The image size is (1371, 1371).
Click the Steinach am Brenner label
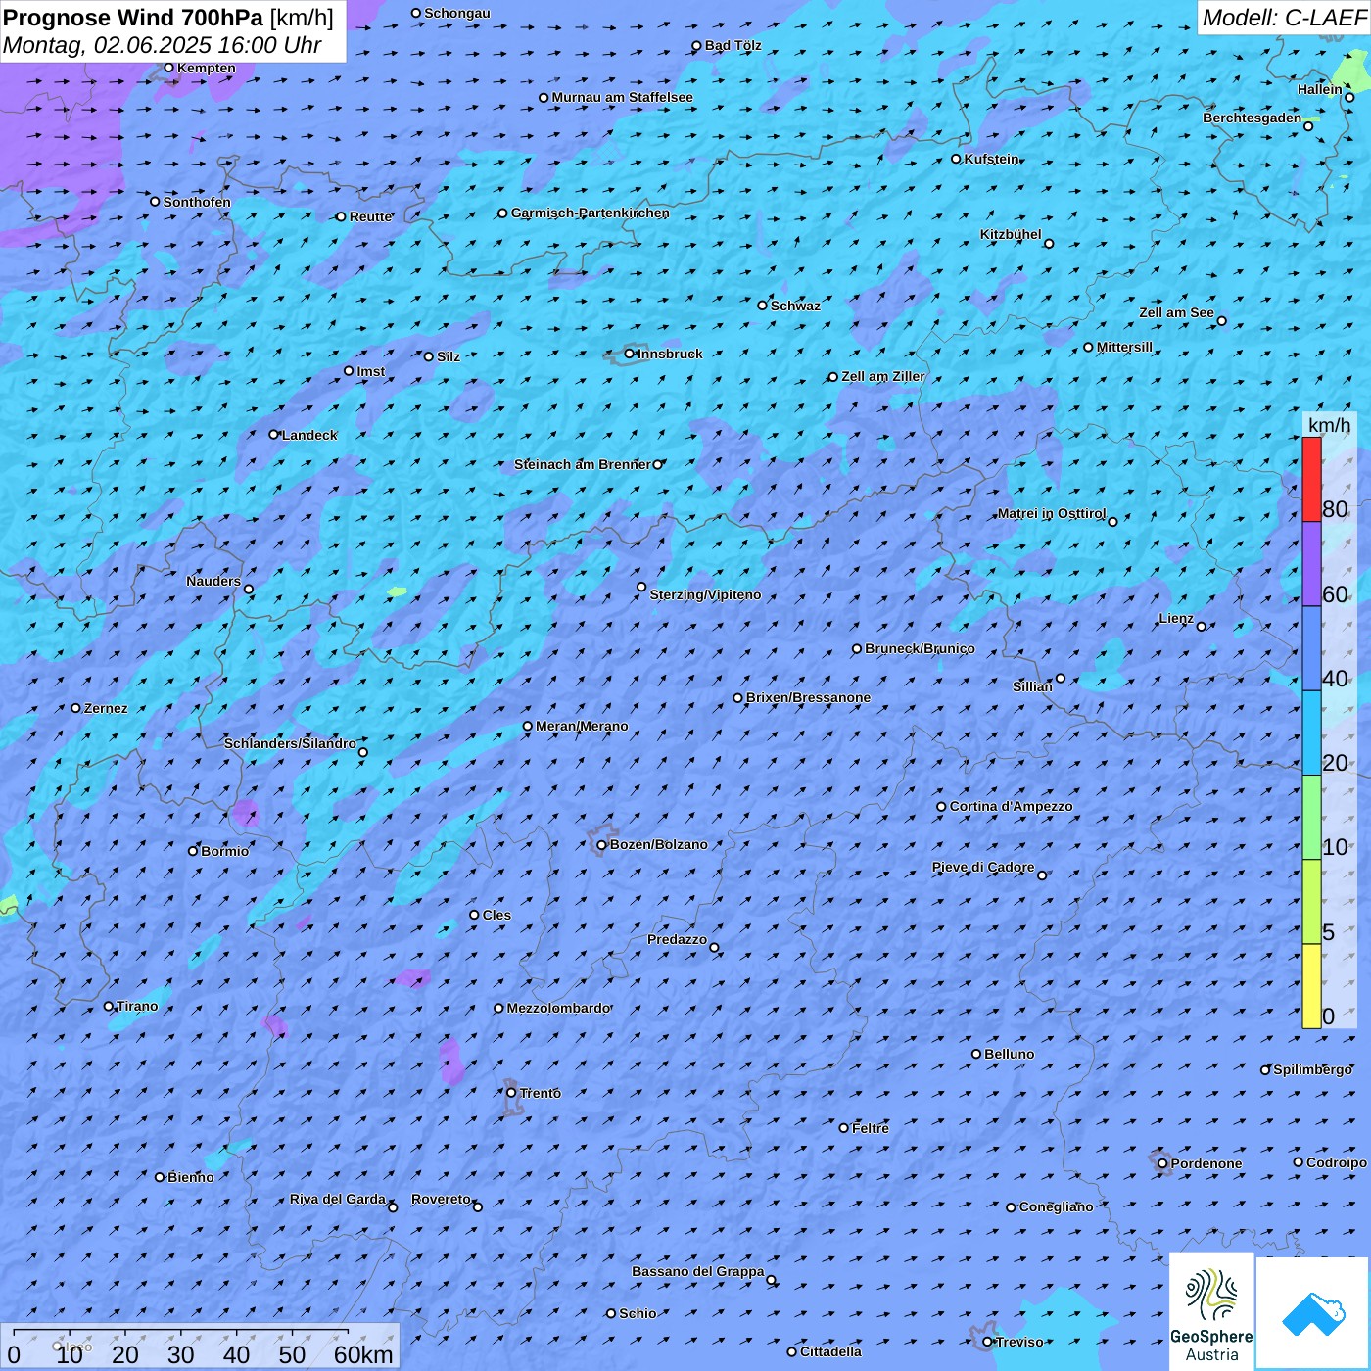pos(582,465)
